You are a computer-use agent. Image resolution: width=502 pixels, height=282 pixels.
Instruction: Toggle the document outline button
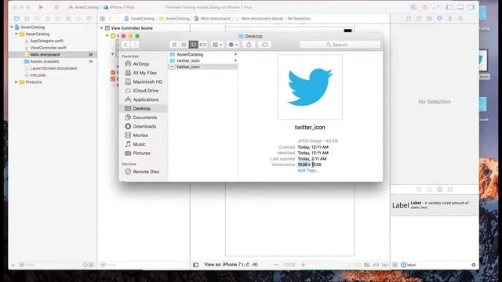195,265
